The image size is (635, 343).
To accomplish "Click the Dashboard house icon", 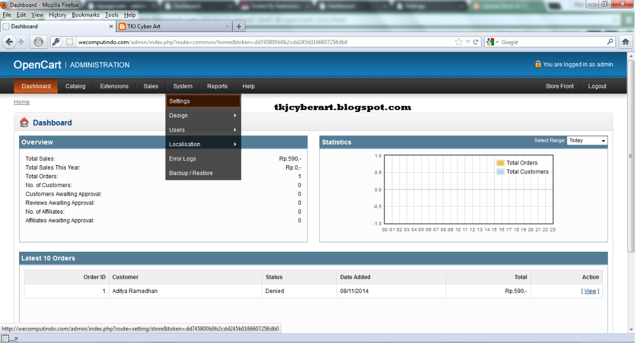I will coord(24,122).
